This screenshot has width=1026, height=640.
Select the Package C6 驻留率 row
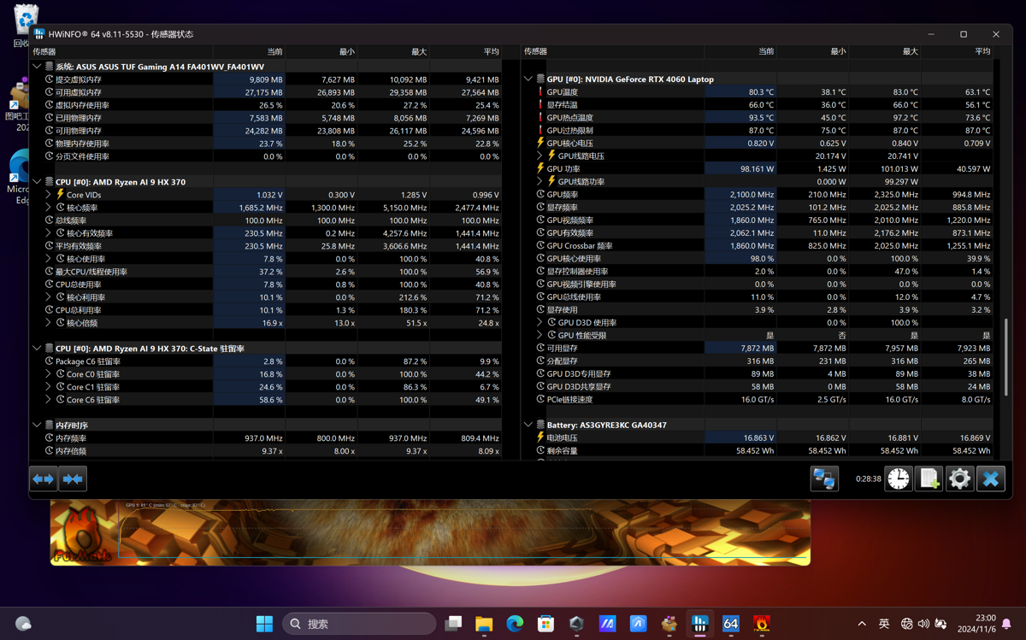266,361
